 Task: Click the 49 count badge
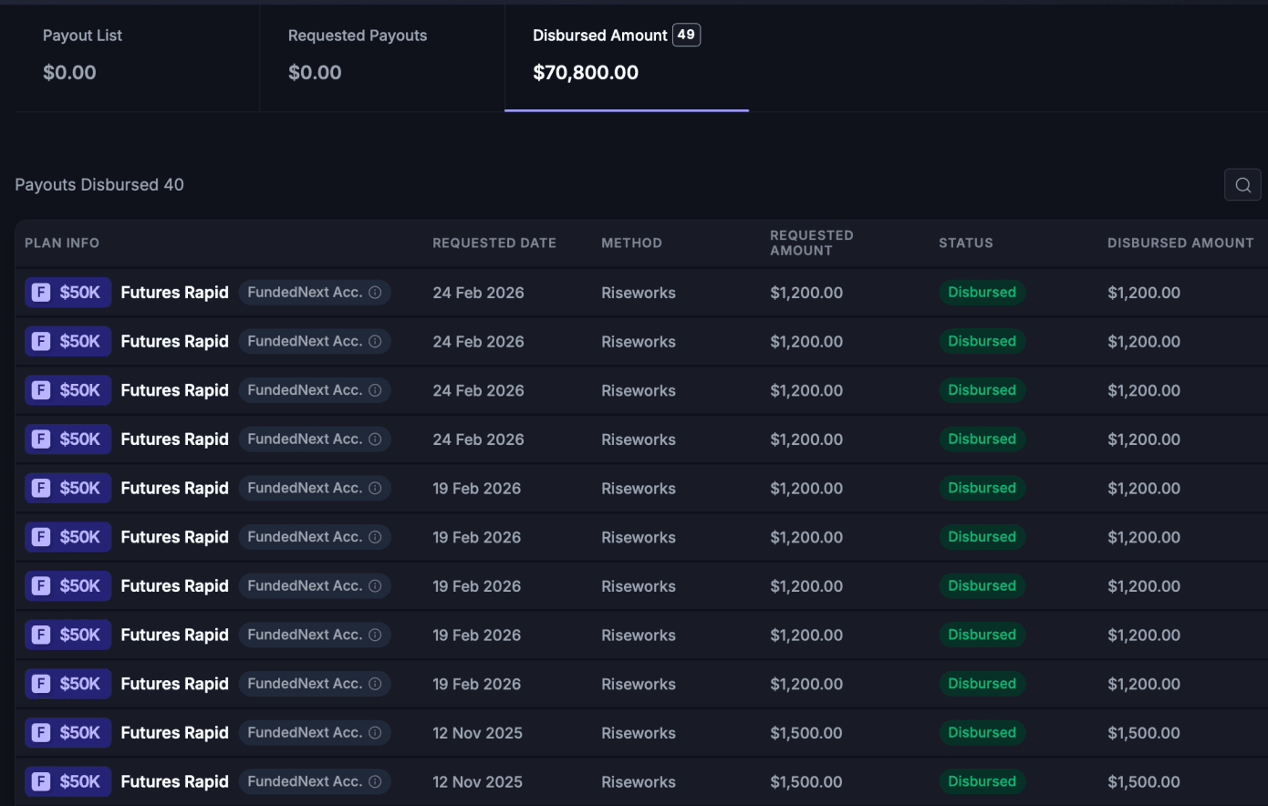coord(686,35)
